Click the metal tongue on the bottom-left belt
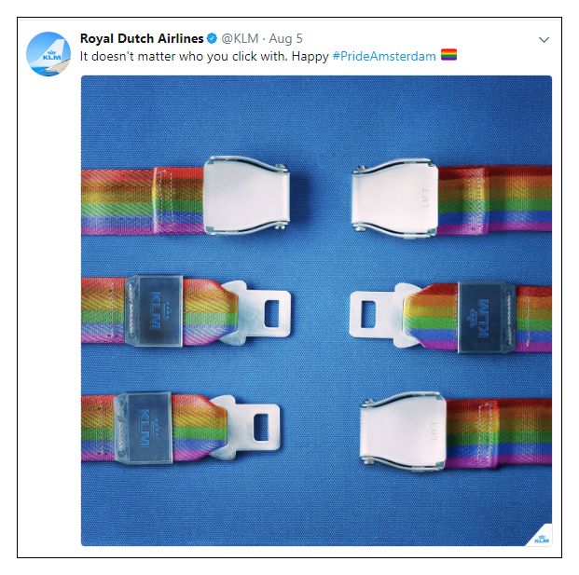579x575 pixels. tap(246, 427)
